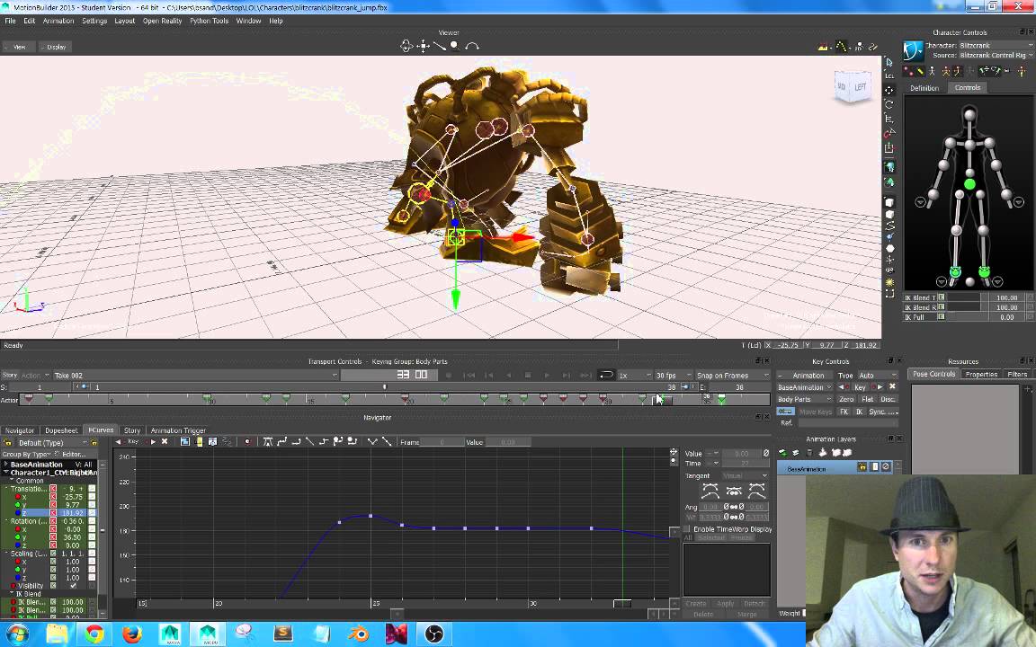Toggle the Scaling z key K button
This screenshot has height=647, width=1036.
point(53,579)
